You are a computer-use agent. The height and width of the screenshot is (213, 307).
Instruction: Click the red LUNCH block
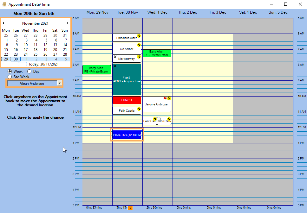[x=127, y=100]
